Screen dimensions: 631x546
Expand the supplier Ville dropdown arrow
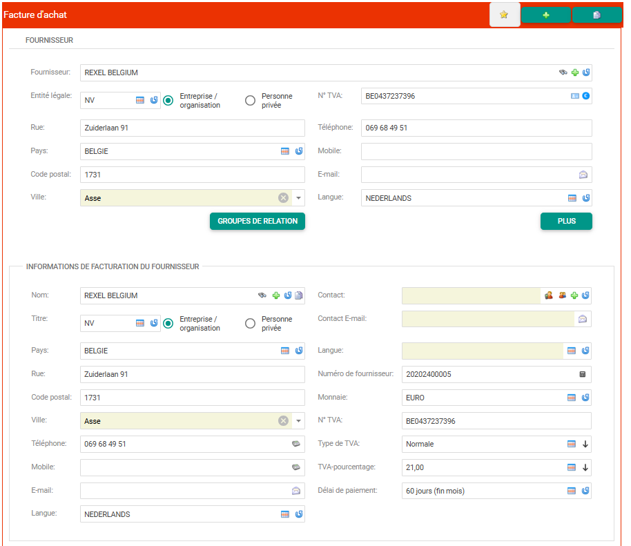299,198
